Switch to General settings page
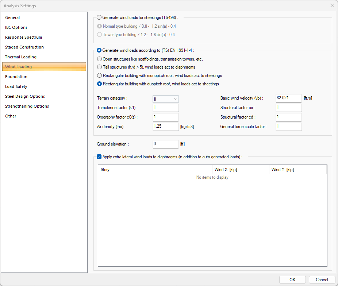The width and height of the screenshot is (338, 286). [x=12, y=18]
